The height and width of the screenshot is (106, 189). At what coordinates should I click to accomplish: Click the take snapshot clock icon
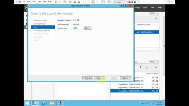click(x=70, y=2)
